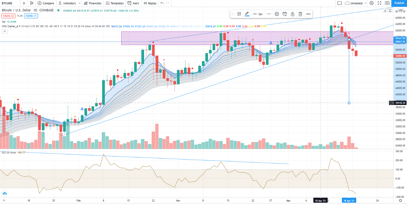Select the bottom anchor point of vertical line
407x204 pixels.
tap(349, 103)
